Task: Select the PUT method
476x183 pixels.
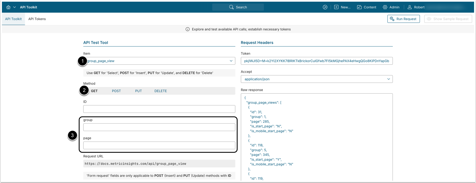Action: point(138,91)
